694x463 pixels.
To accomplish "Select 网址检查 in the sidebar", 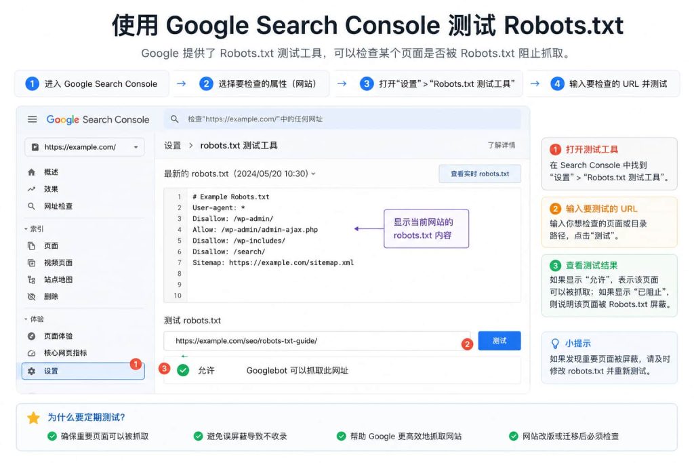I will pos(58,206).
